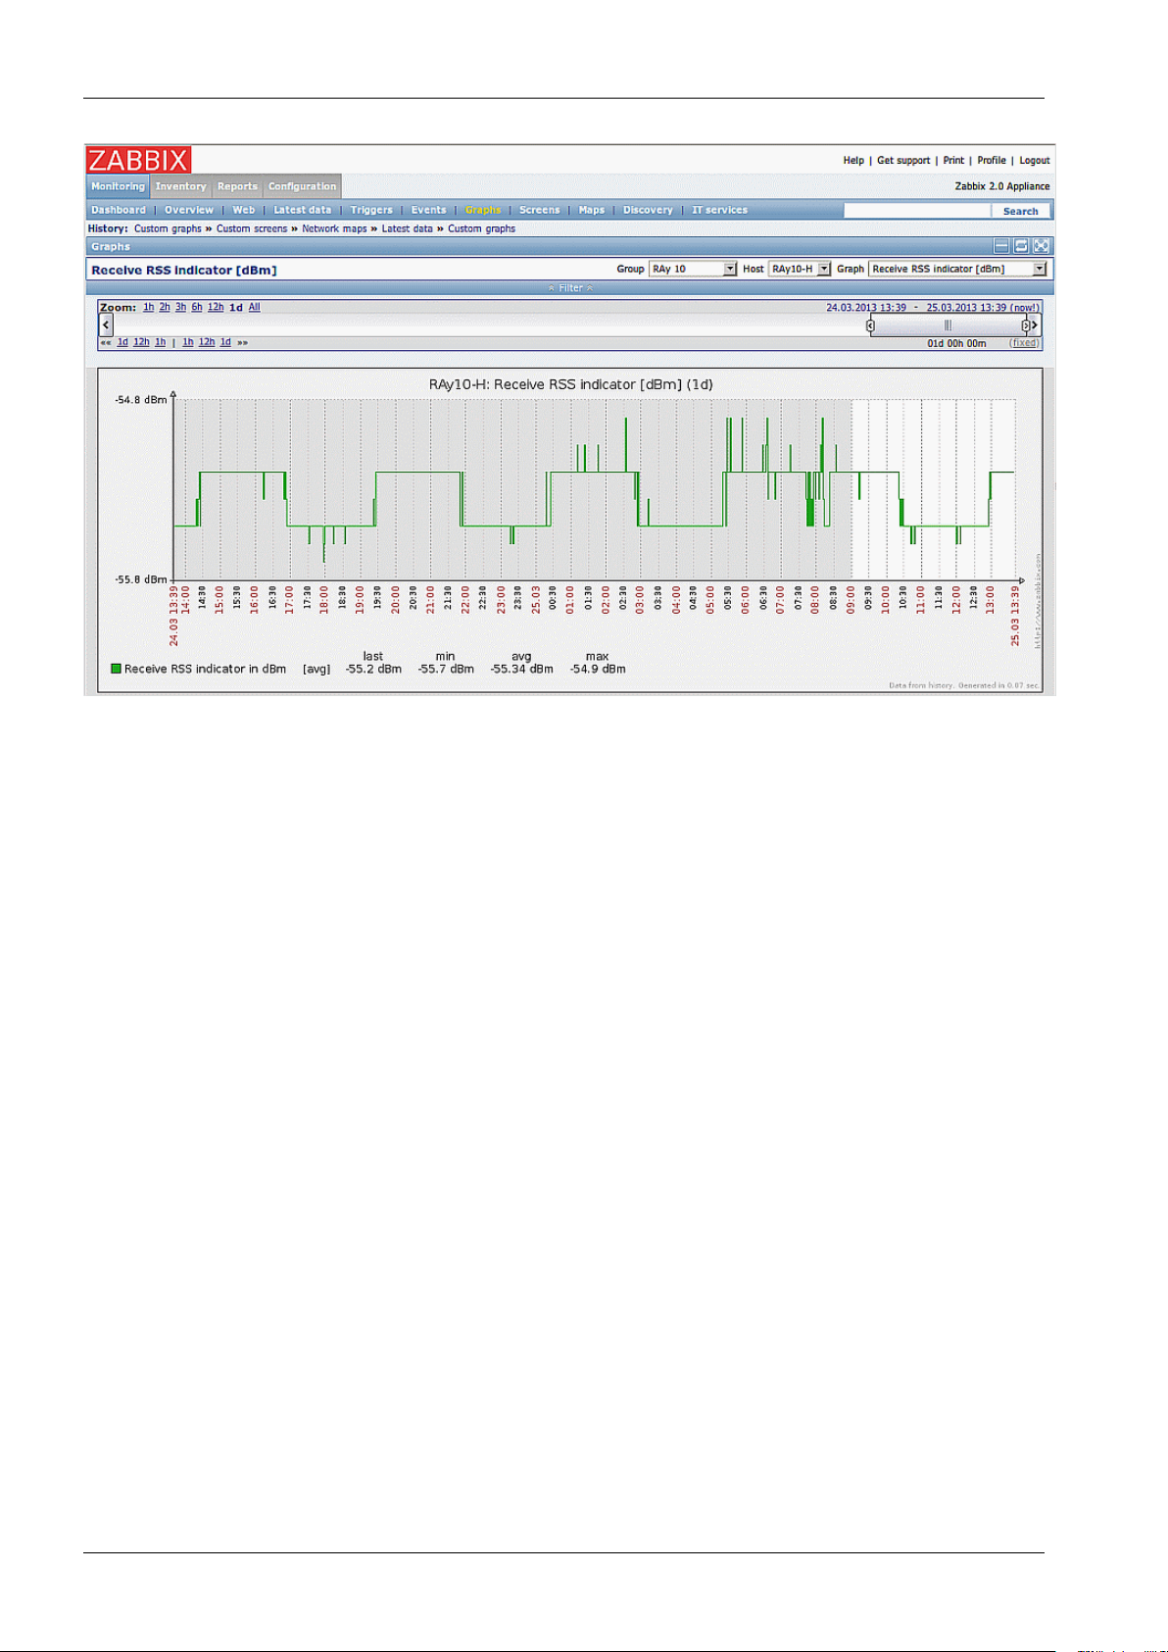The width and height of the screenshot is (1168, 1652).
Task: Click the avg value -55.34 dBm
Action: pos(521,669)
